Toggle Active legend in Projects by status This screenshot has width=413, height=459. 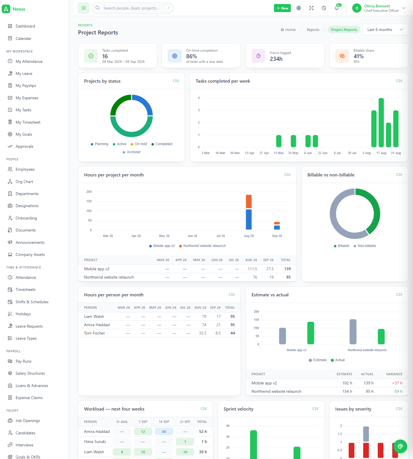pyautogui.click(x=120, y=144)
